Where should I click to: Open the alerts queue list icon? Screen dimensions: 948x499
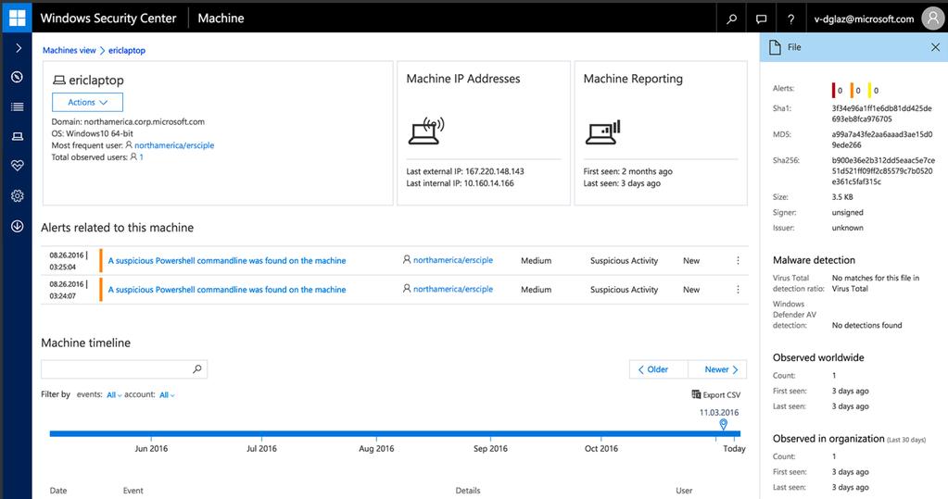tap(17, 107)
